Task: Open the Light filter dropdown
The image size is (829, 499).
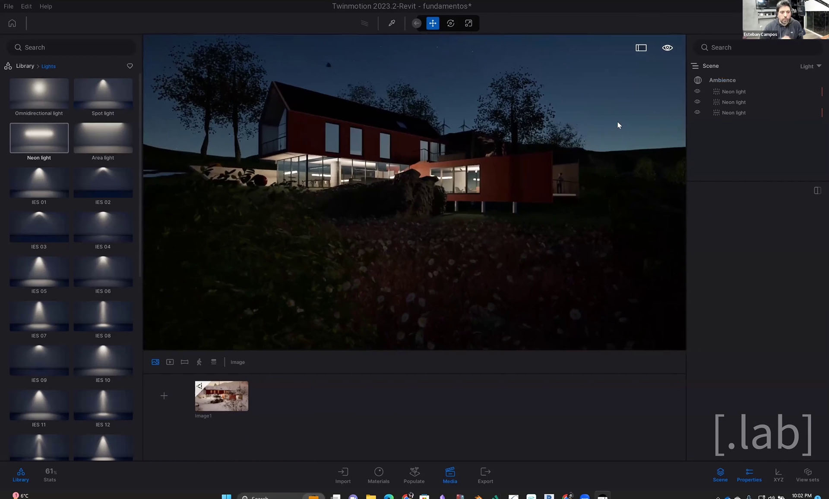Action: [810, 66]
